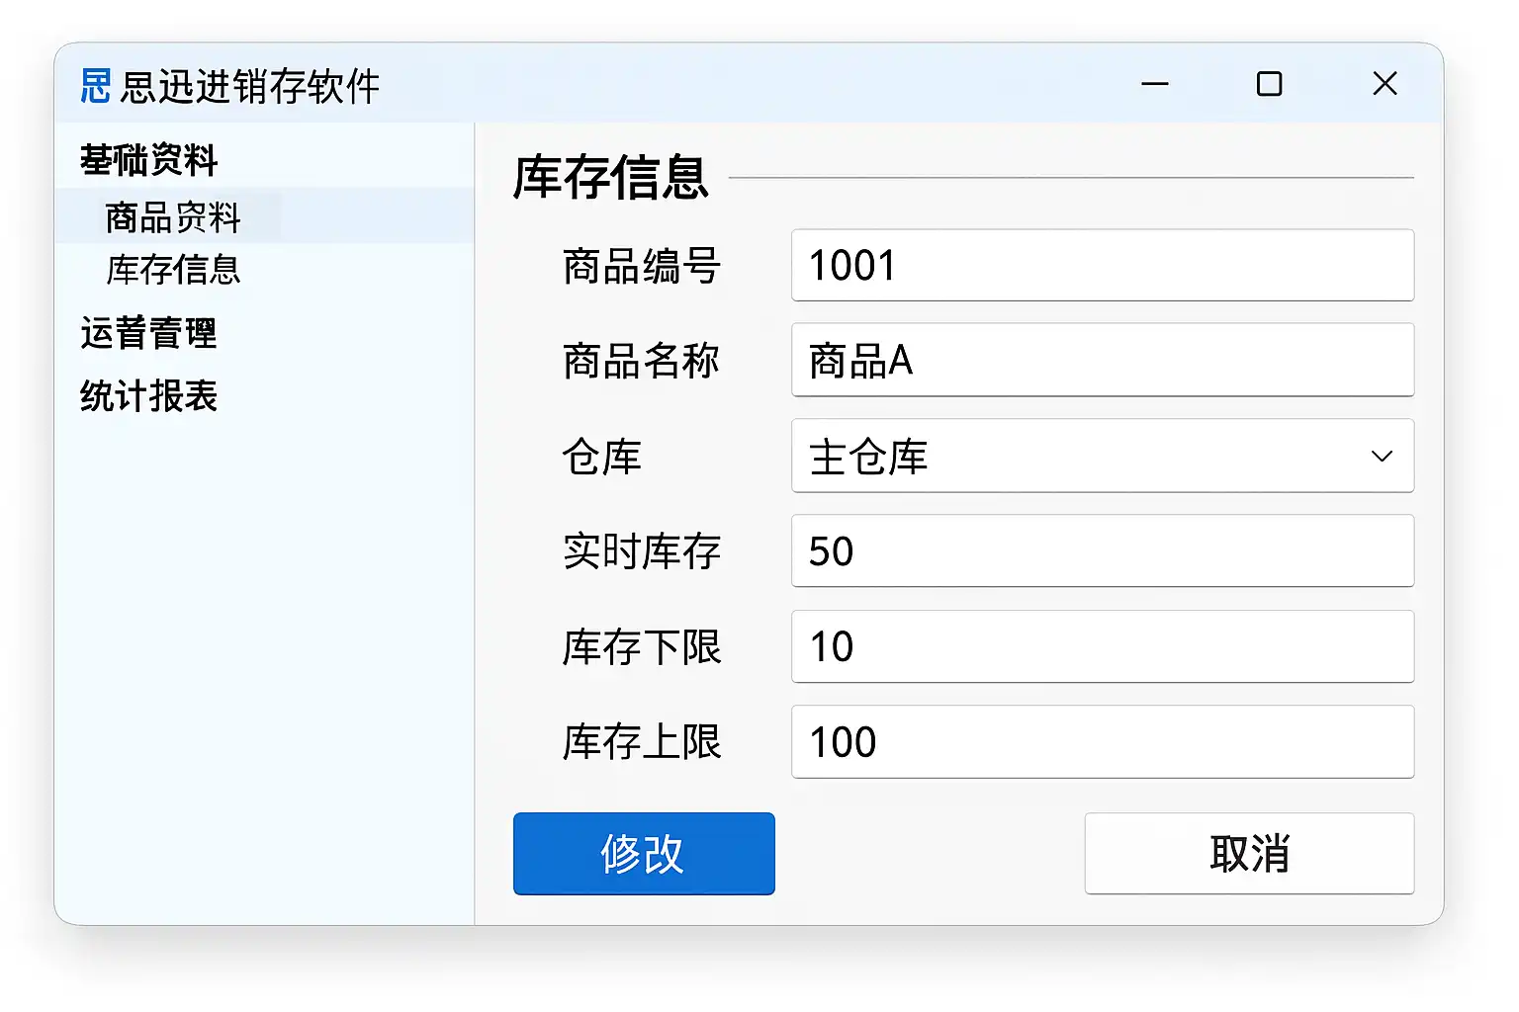
Task: Open the 统计报表 section
Action: [x=148, y=396]
